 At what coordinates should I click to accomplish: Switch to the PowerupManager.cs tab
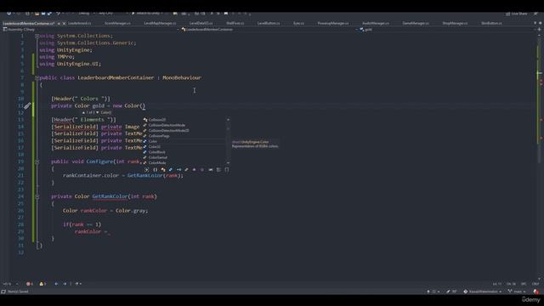coord(333,23)
